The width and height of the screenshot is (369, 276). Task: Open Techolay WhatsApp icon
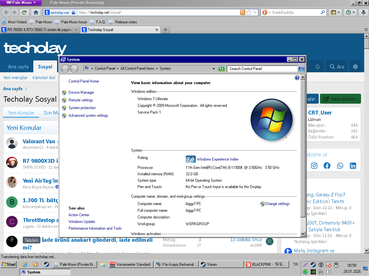point(340,166)
